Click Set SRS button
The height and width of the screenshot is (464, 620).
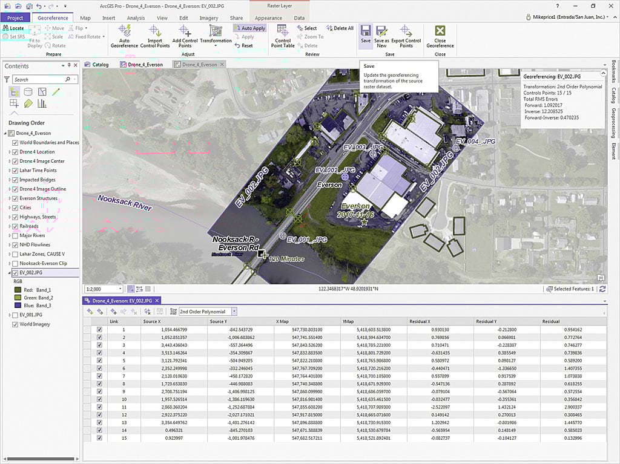point(14,37)
